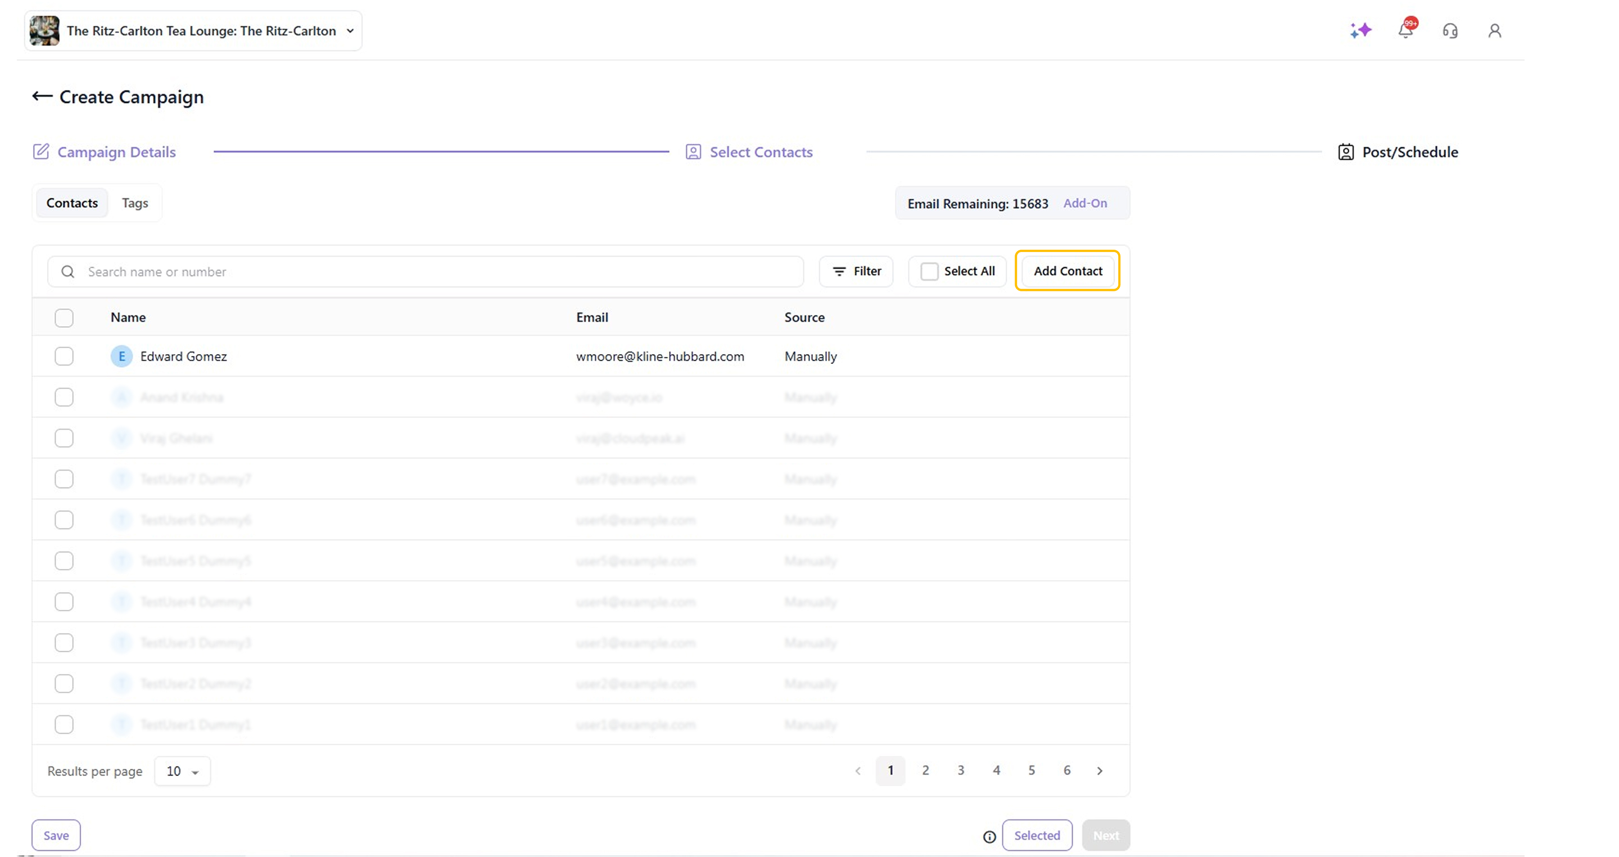1619x857 pixels.
Task: Click the Add Contact button
Action: point(1067,271)
